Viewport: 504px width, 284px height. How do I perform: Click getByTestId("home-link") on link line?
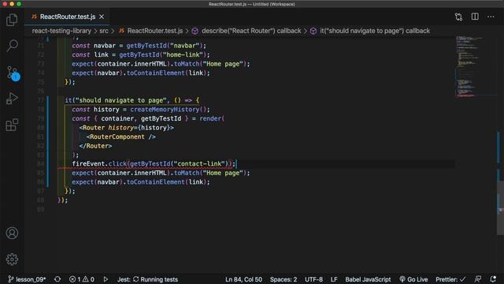[163, 54]
